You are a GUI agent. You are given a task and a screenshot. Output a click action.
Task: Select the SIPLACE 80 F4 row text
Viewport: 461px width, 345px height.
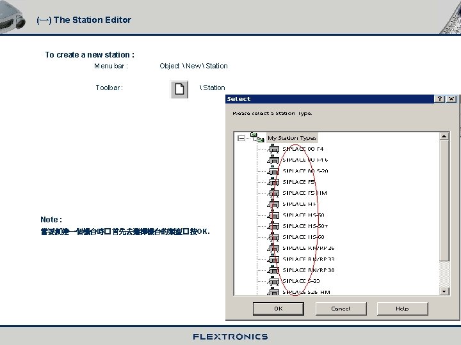[x=303, y=149]
